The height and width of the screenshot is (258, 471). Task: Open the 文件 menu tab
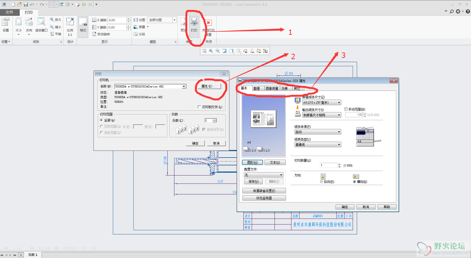pos(9,12)
